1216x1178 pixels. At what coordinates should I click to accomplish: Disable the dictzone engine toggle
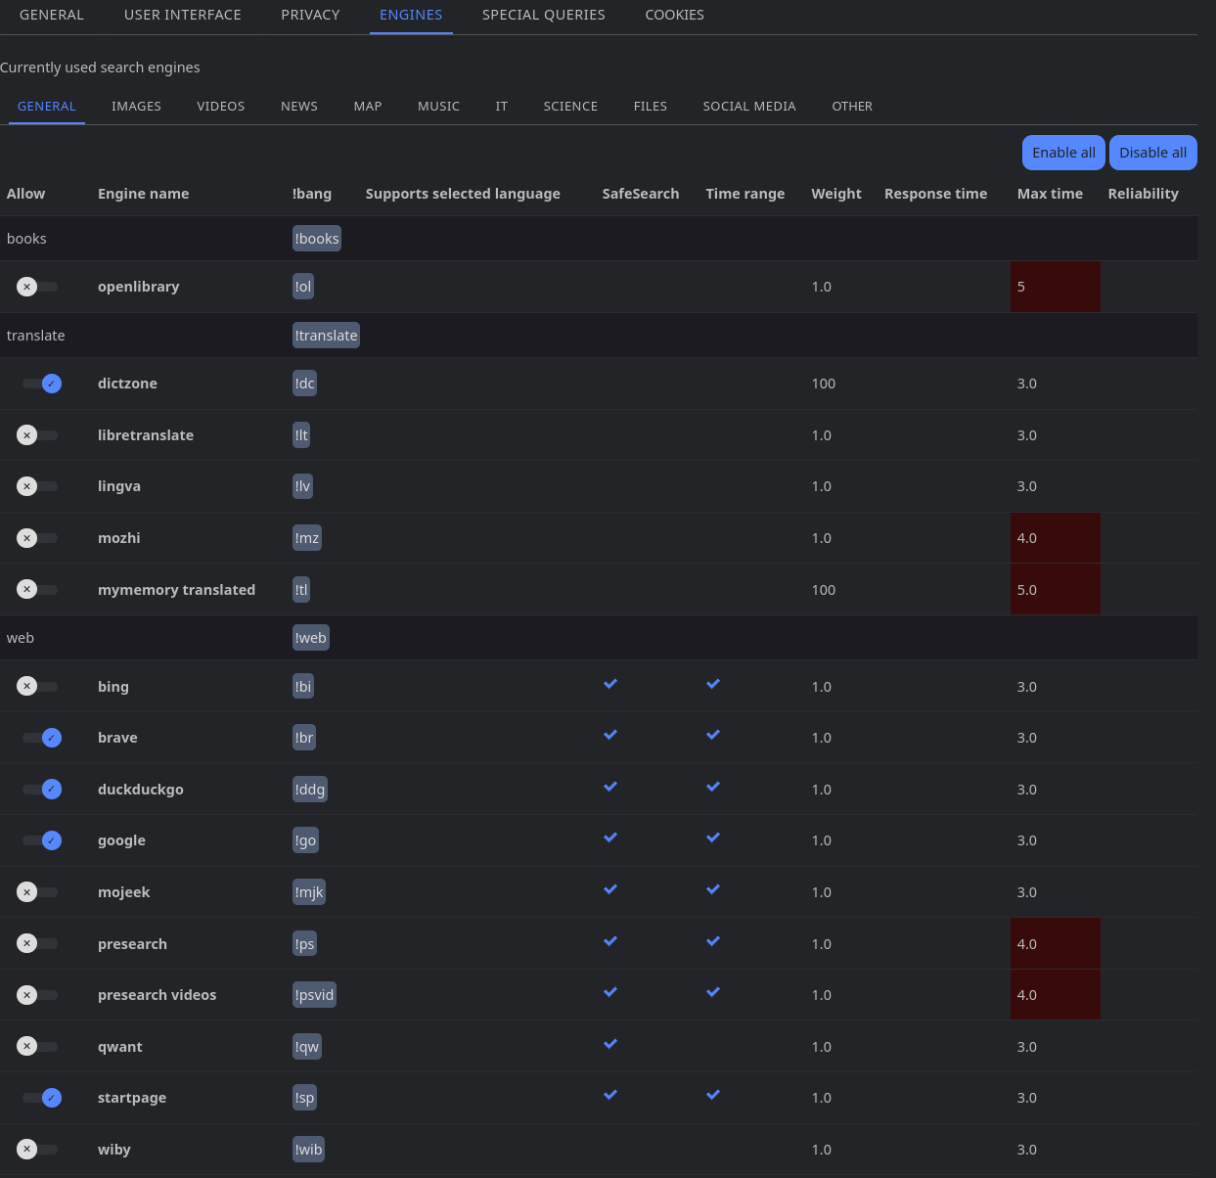click(42, 384)
